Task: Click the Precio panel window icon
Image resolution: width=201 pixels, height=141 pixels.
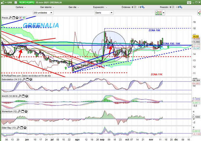Action: click(14, 18)
